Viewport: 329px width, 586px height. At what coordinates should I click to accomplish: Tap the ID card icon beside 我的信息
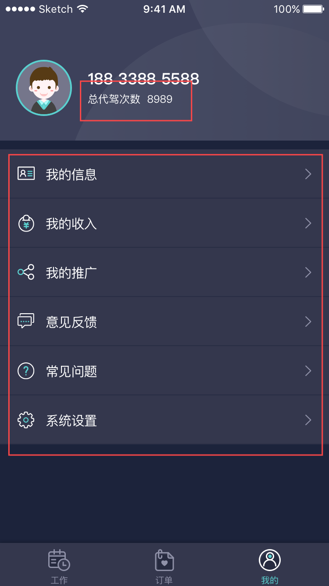tap(26, 174)
